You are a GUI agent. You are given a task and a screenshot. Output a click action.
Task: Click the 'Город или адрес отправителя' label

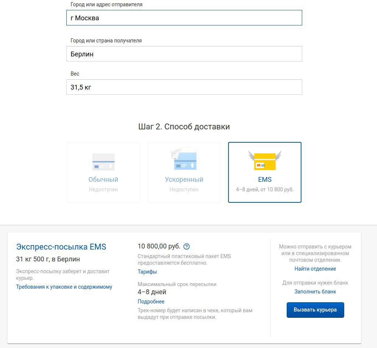pos(106,4)
